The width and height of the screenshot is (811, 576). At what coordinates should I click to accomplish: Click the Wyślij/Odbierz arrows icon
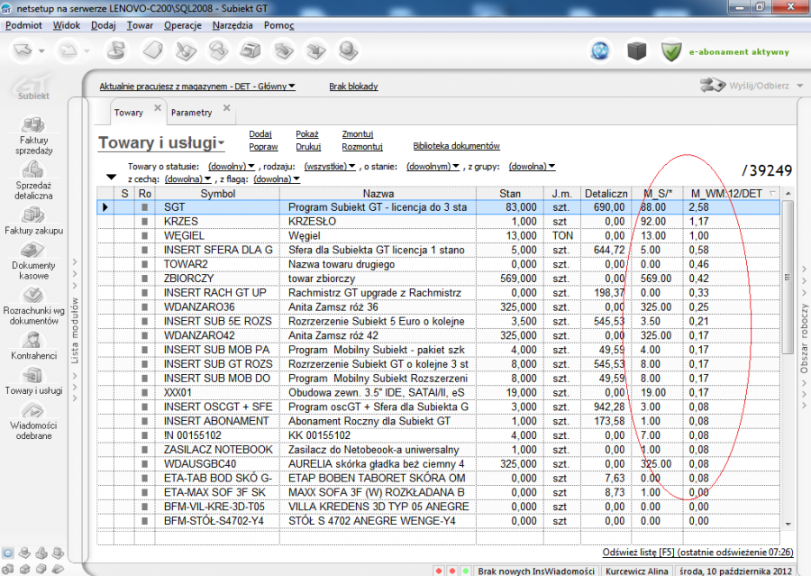click(712, 85)
